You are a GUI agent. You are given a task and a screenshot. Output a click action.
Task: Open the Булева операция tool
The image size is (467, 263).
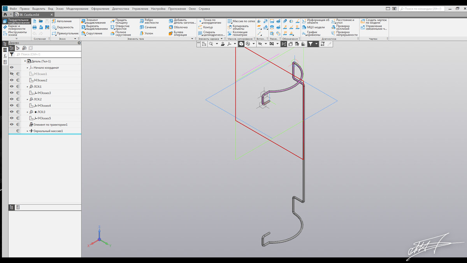pos(178,34)
